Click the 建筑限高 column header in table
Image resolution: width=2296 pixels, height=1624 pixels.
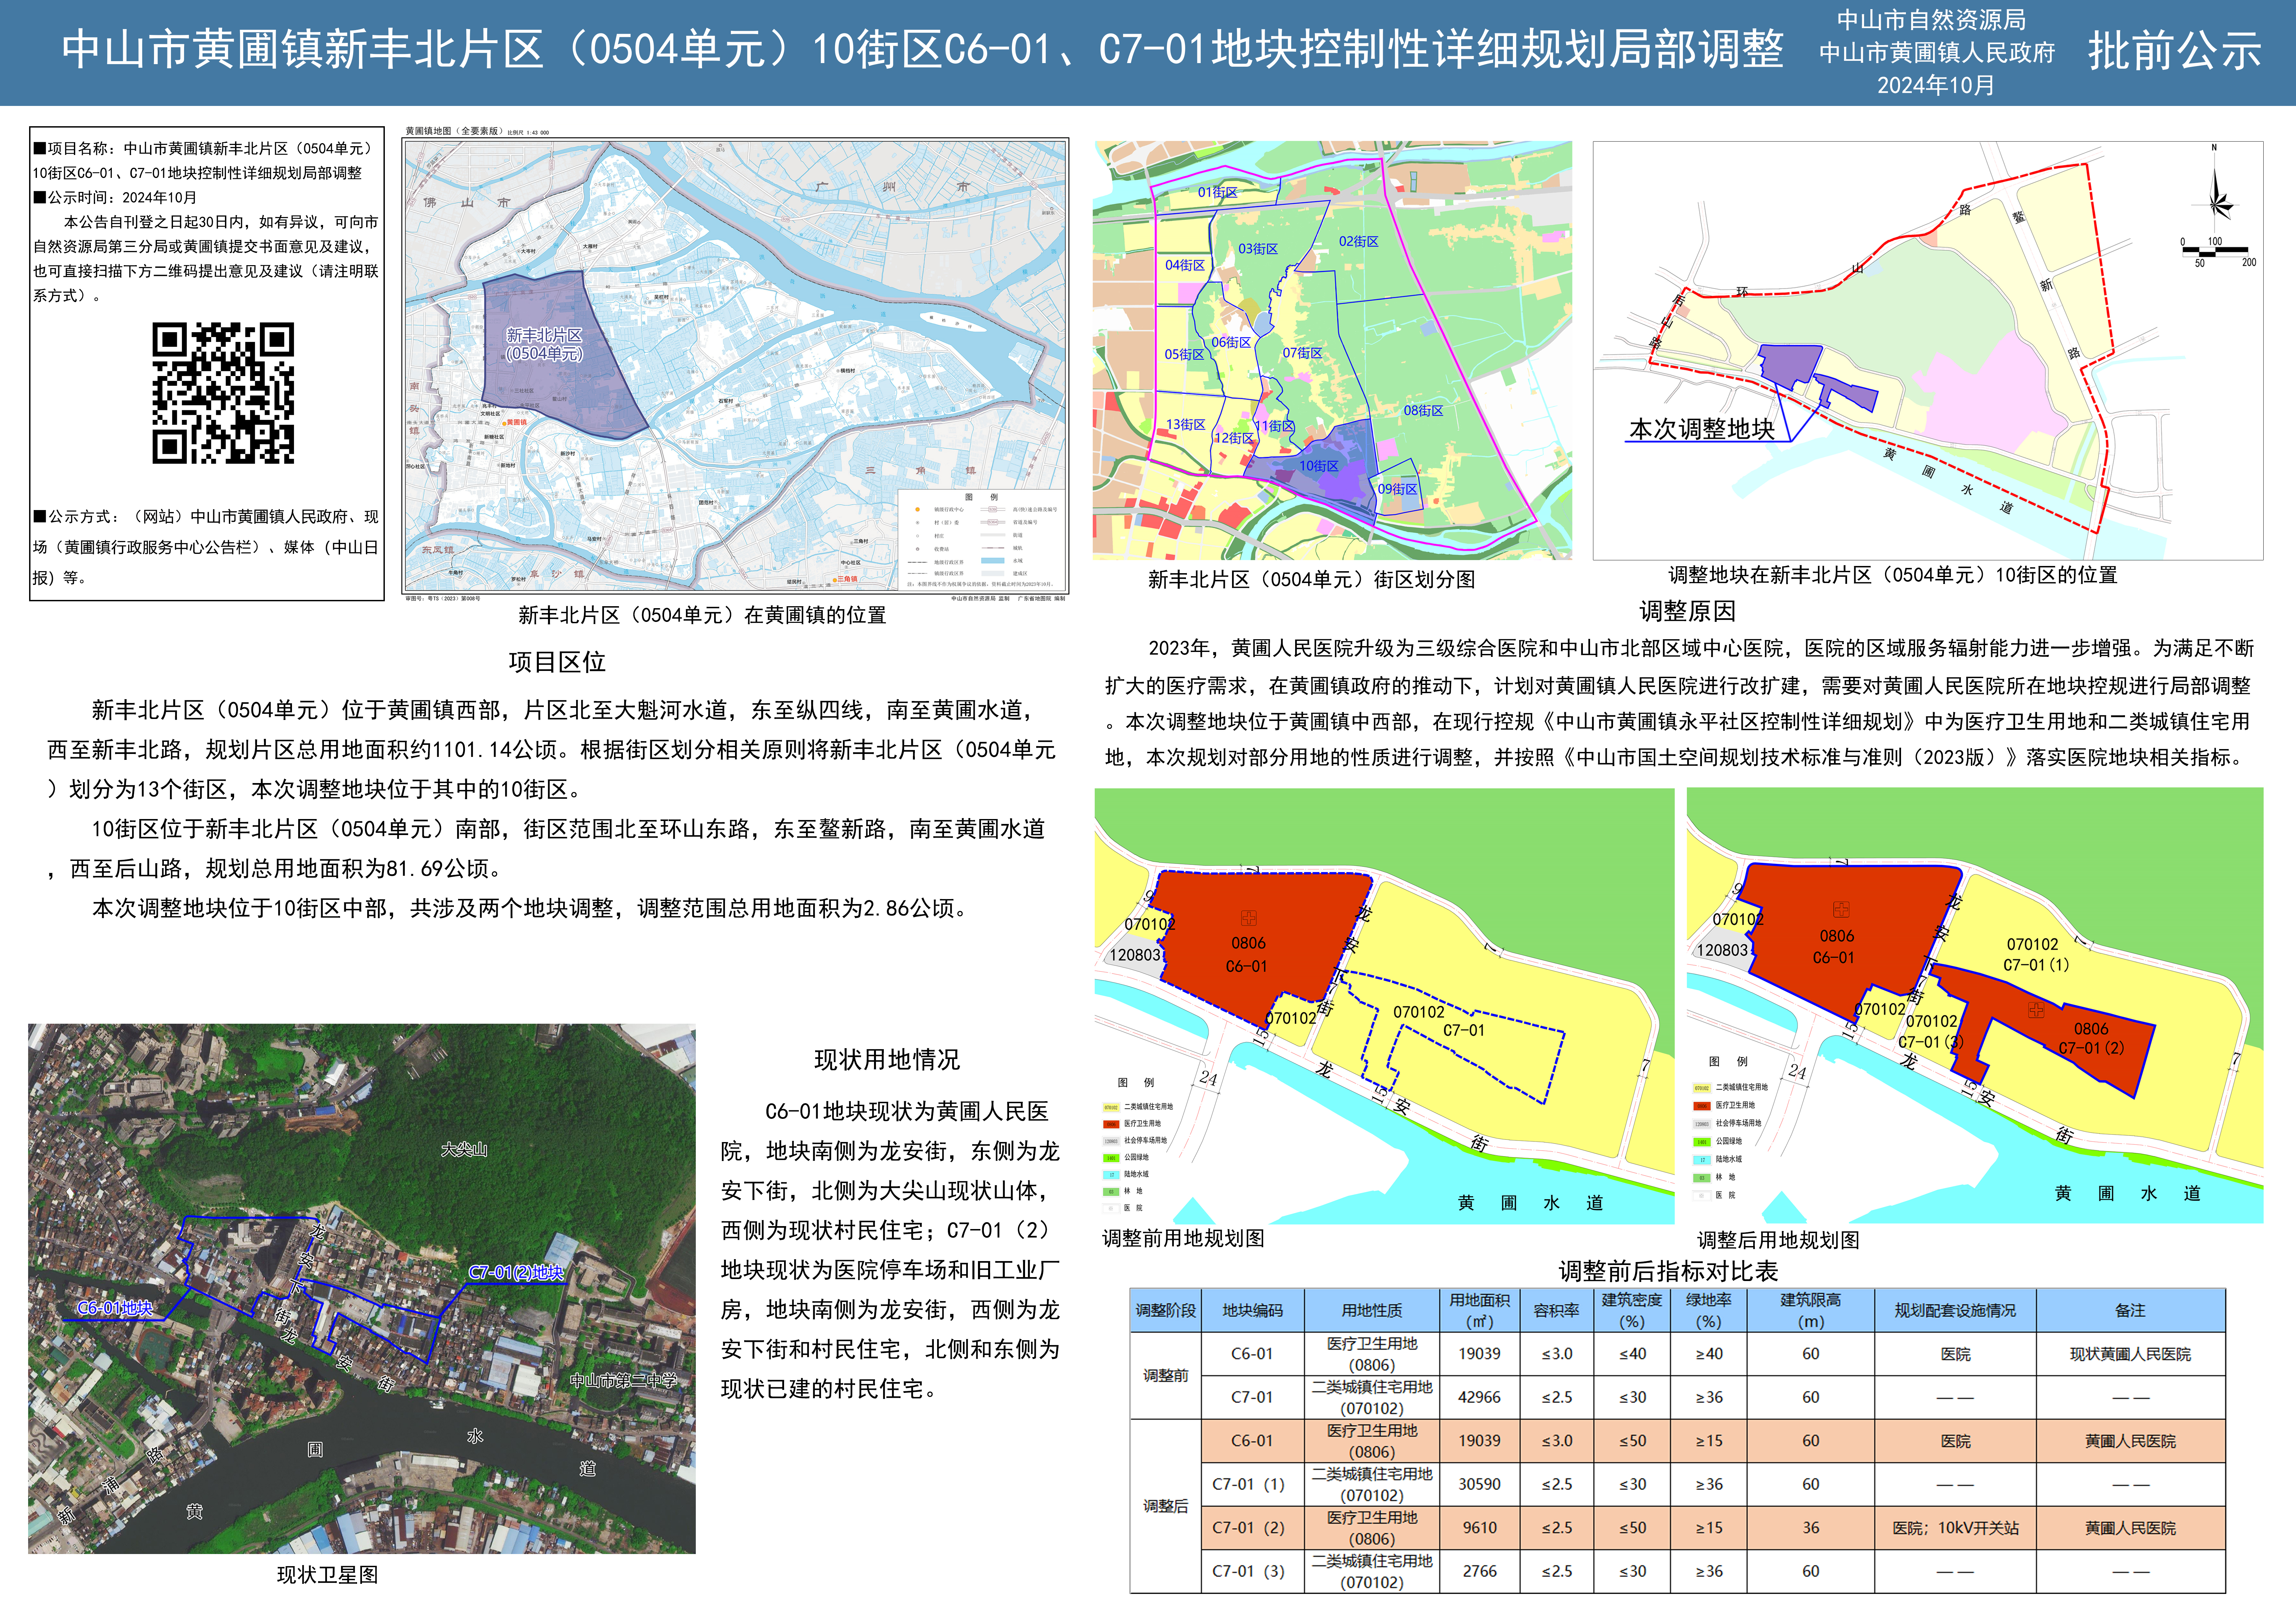tap(1810, 1310)
